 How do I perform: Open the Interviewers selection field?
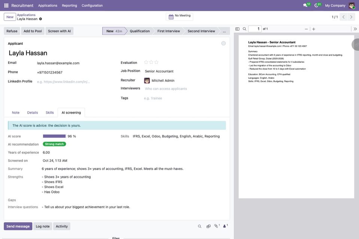point(185,89)
